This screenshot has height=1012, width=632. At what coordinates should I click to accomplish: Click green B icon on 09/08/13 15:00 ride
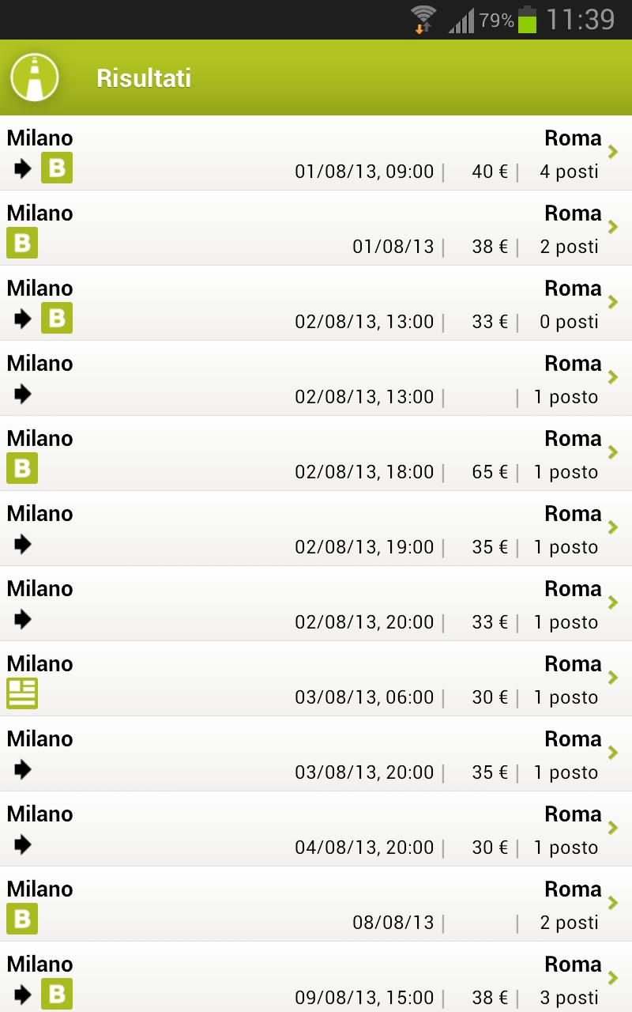[x=57, y=994]
